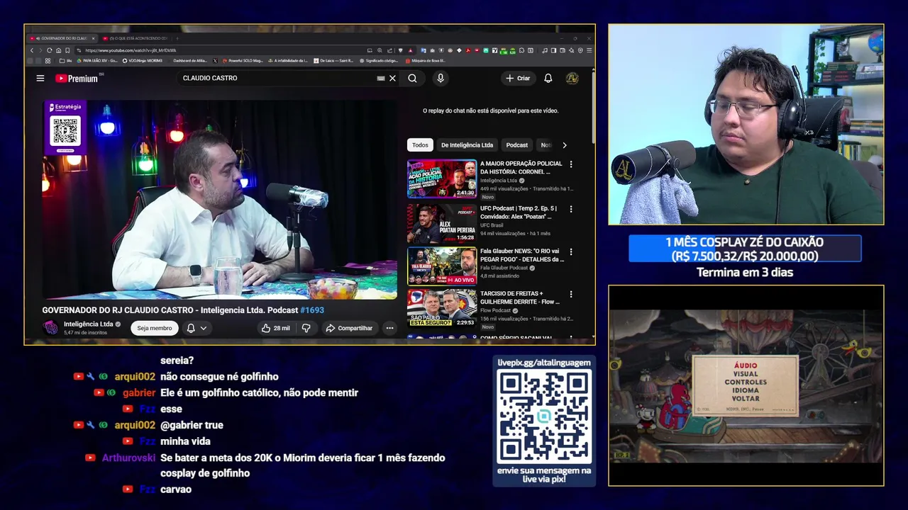The image size is (908, 510).
Task: Select CONTROLES in the game menu
Action: 745,382
